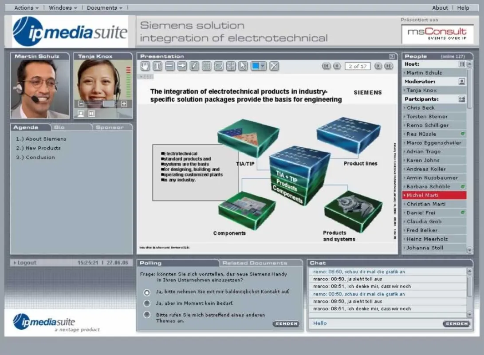This screenshot has width=484, height=355.
Task: Click Tanja Knox volume slider handle
Action: [x=108, y=104]
